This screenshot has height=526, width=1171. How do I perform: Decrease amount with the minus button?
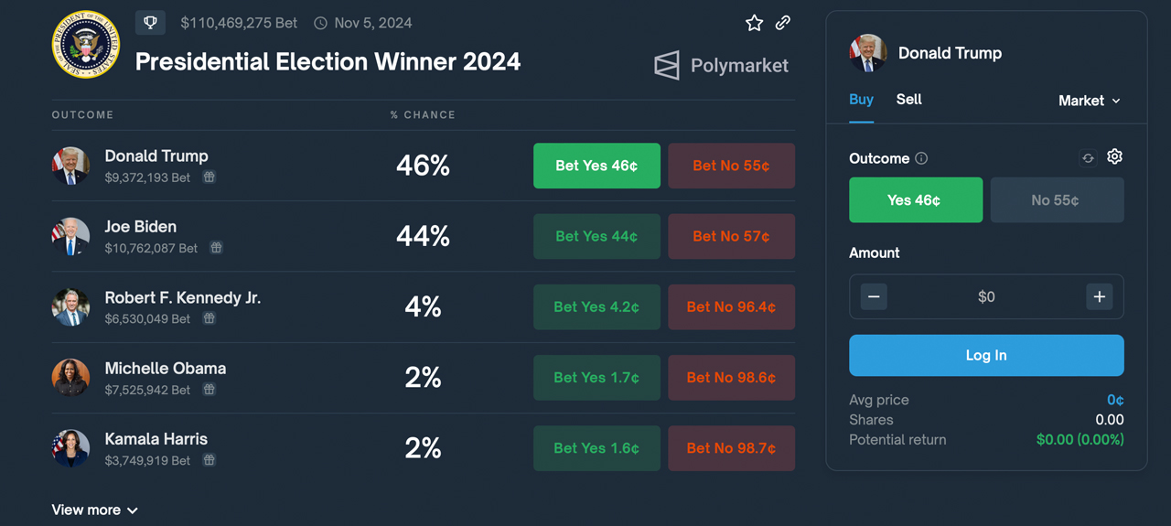[x=874, y=296]
